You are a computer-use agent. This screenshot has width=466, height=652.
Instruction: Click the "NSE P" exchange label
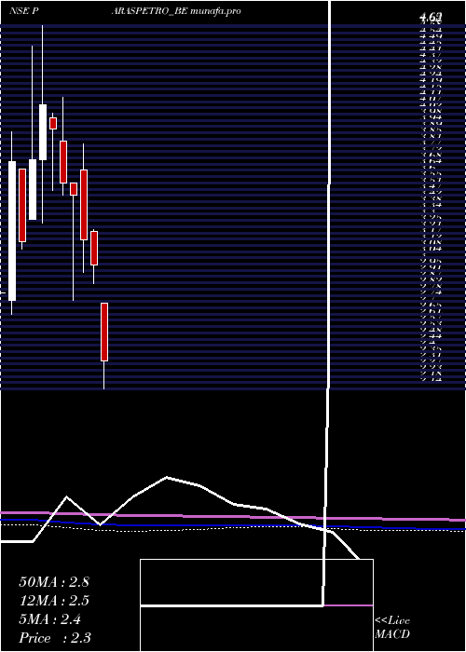[x=24, y=11]
